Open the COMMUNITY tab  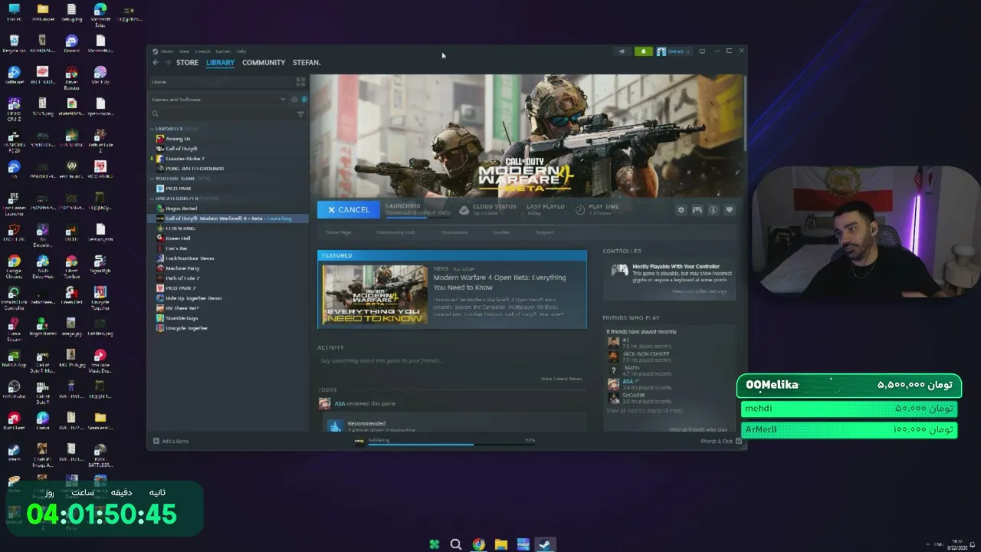pos(264,63)
